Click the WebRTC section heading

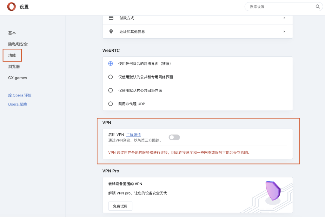tap(111, 50)
